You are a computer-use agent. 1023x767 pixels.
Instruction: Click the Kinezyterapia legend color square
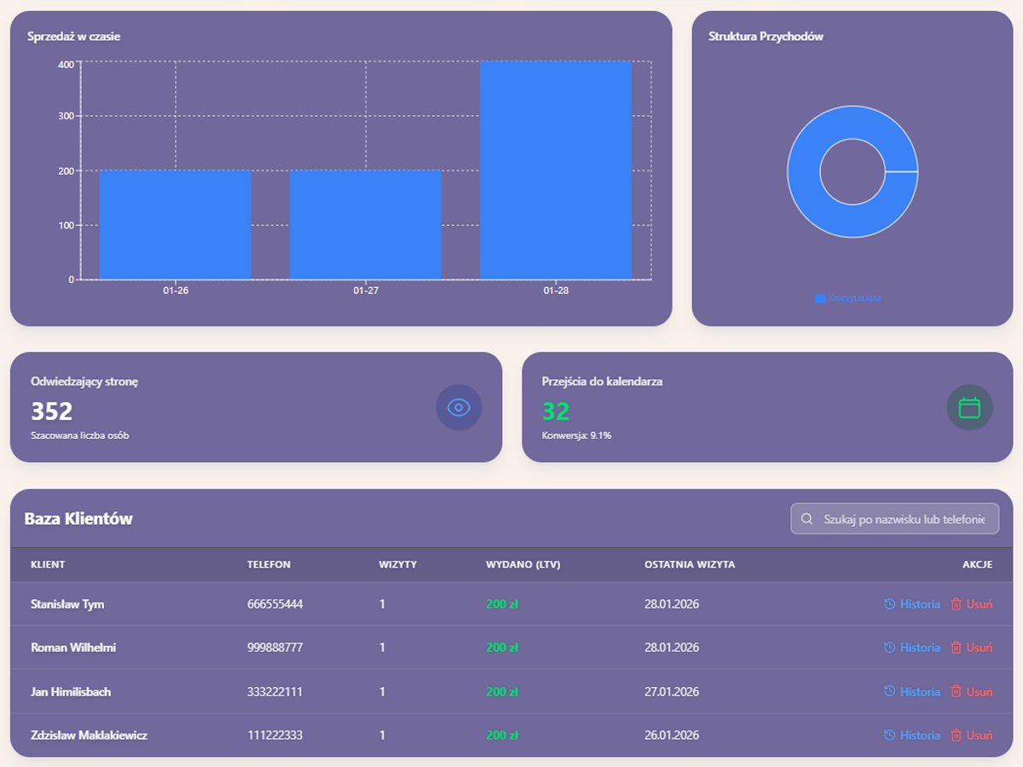tap(820, 298)
